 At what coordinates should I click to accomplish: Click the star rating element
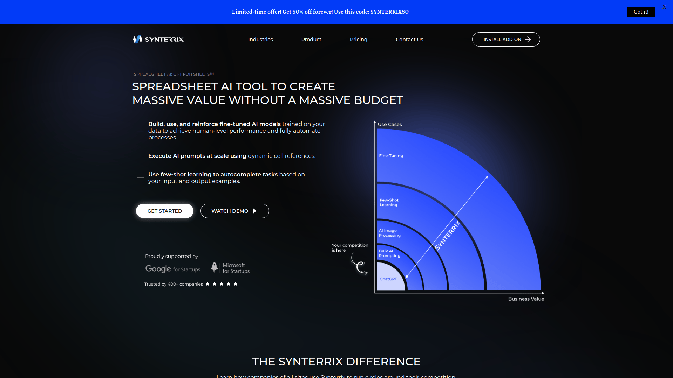tap(222, 283)
